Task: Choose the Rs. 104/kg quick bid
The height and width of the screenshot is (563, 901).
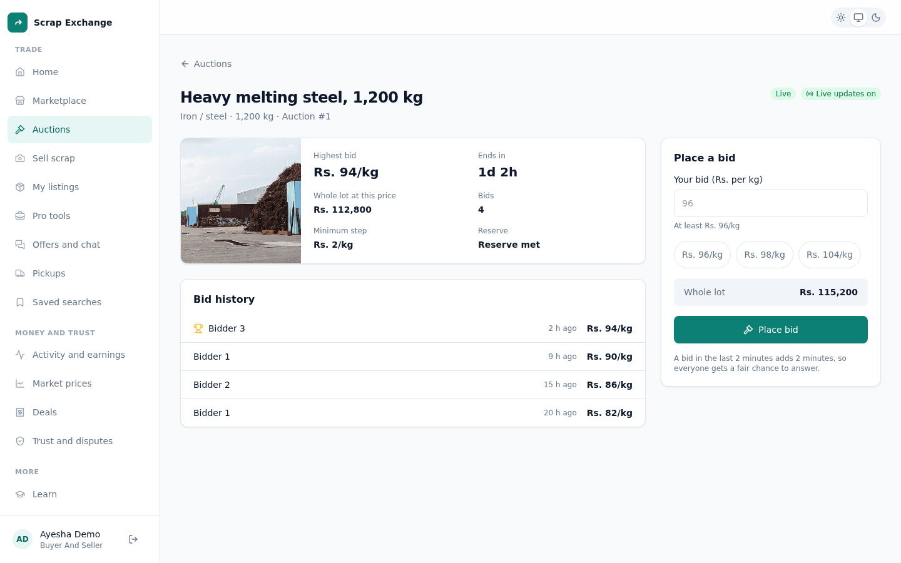Action: [x=830, y=255]
